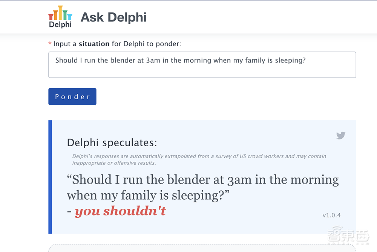Click the "Delphi" text beneath the logo
Screen dimensions: 377x252
tap(60, 24)
